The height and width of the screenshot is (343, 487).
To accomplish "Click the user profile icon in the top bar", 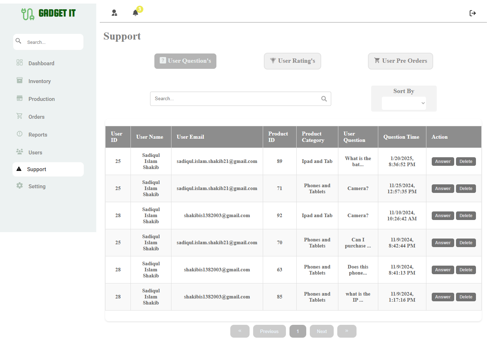I will point(114,13).
